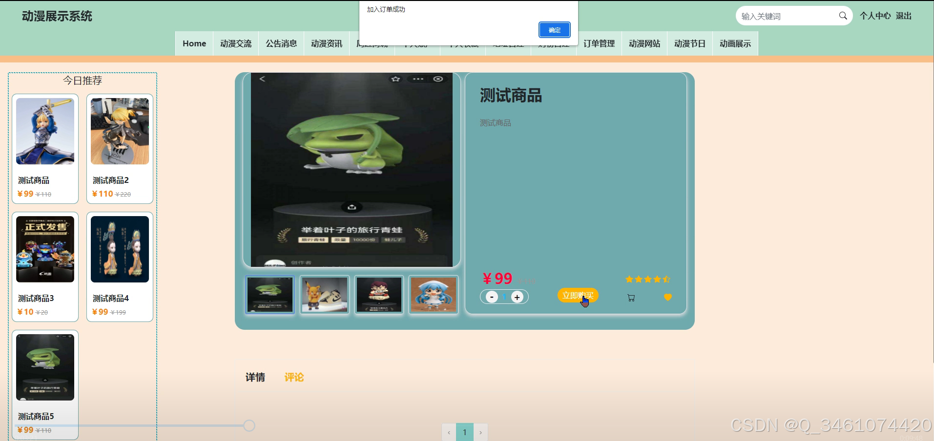Screen dimensions: 934x441
Task: Open 动漫网站 menu item
Action: pyautogui.click(x=644, y=43)
